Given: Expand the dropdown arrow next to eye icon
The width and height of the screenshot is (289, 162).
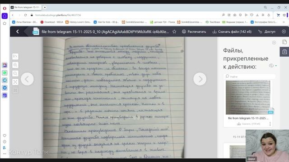Looking at the screenshot, I should click(276, 66).
